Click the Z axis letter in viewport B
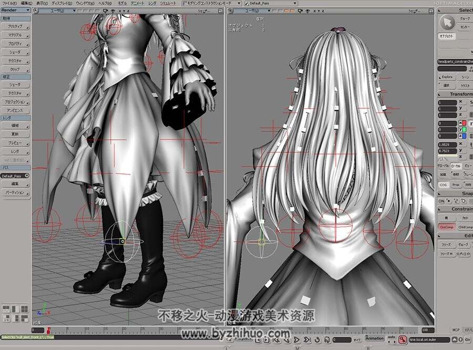 [323, 11]
